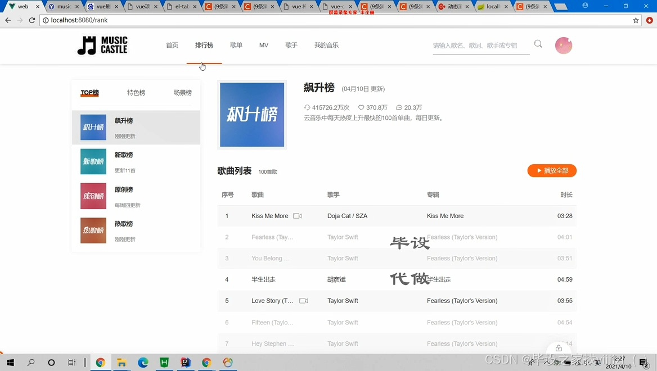The image size is (657, 371).
Task: Focus the song search input field
Action: [x=480, y=46]
